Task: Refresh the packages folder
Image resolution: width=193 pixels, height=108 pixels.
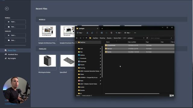Action: (147, 38)
